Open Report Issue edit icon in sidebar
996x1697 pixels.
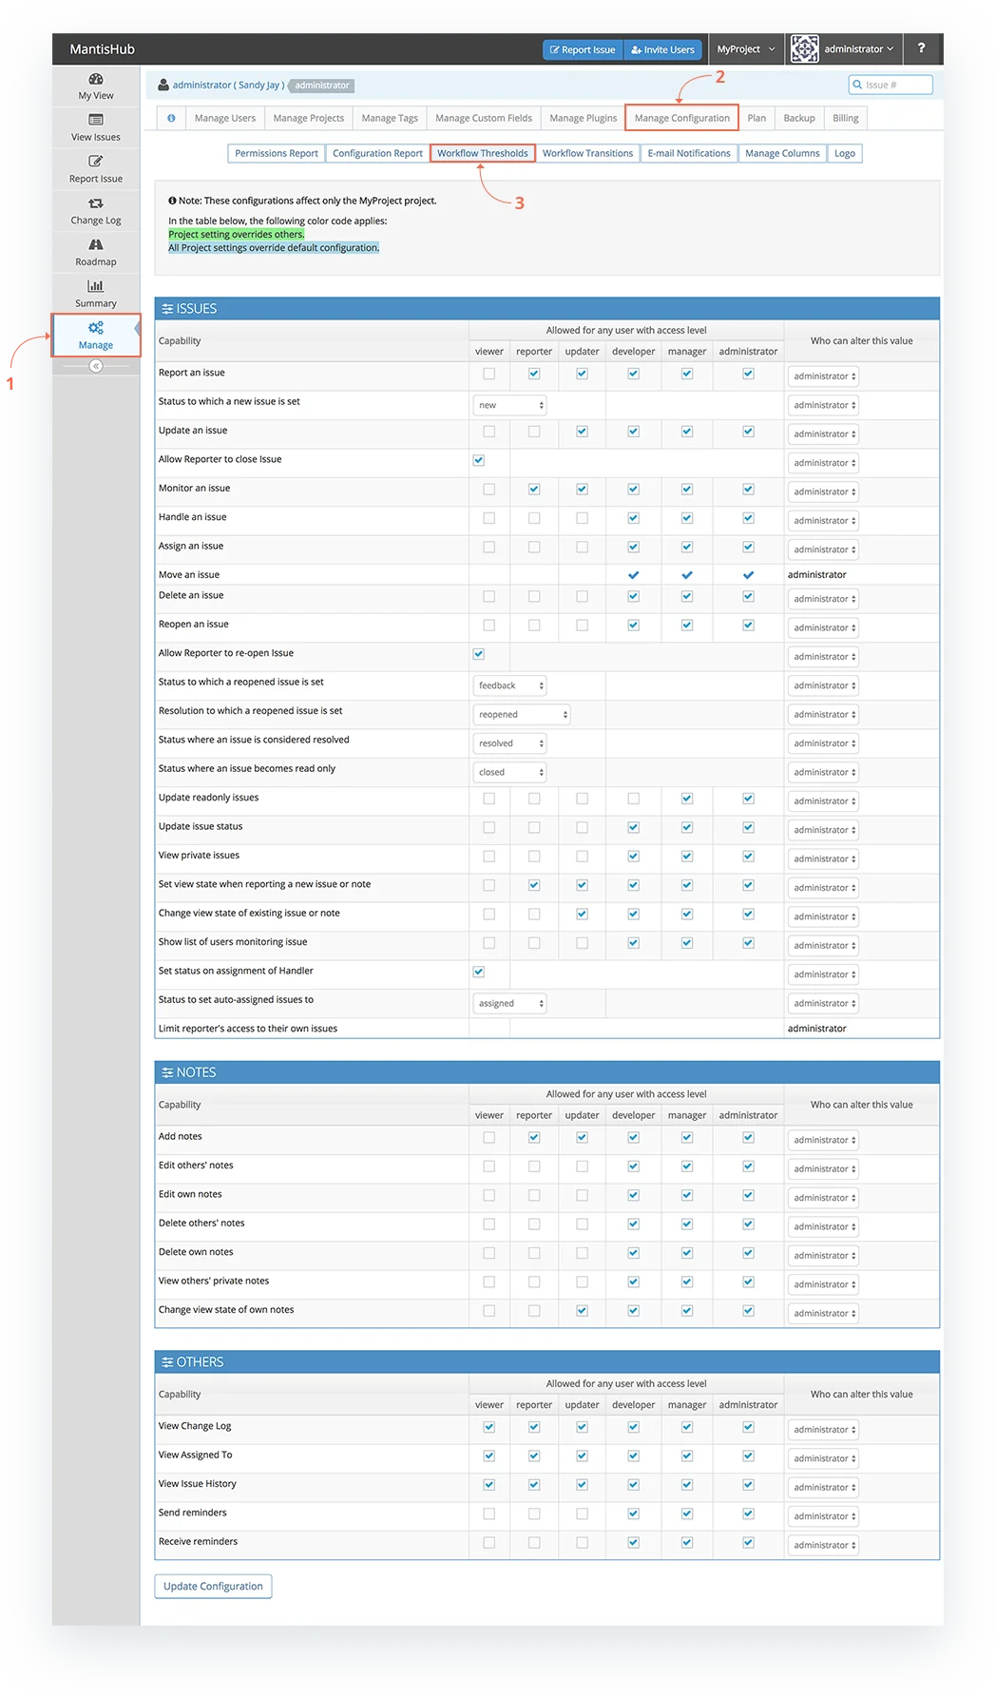[x=95, y=162]
